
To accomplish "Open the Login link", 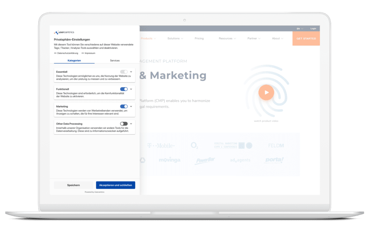I will [313, 29].
